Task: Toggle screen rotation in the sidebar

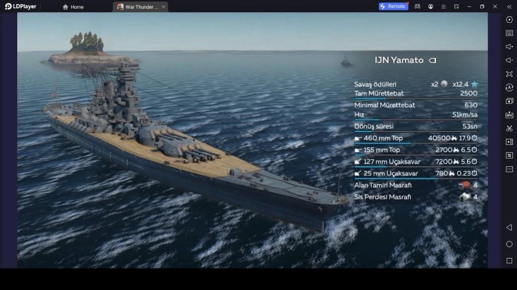Action: pos(508,88)
